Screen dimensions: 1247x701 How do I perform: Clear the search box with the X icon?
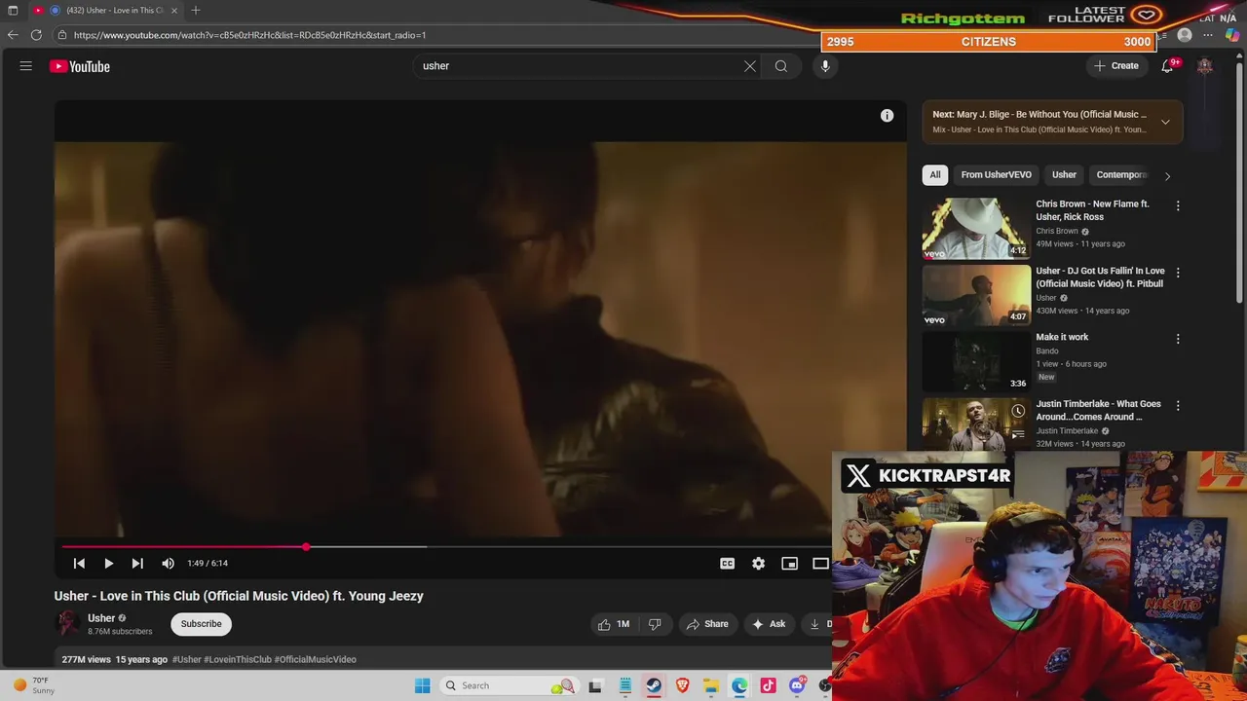750,66
